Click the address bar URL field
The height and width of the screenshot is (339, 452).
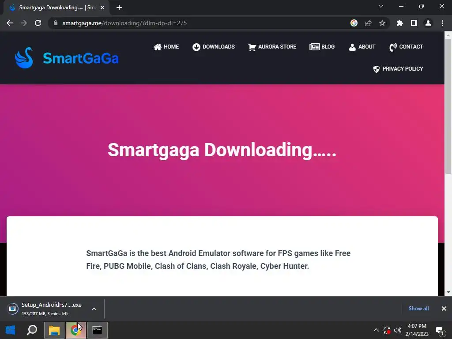click(x=199, y=23)
